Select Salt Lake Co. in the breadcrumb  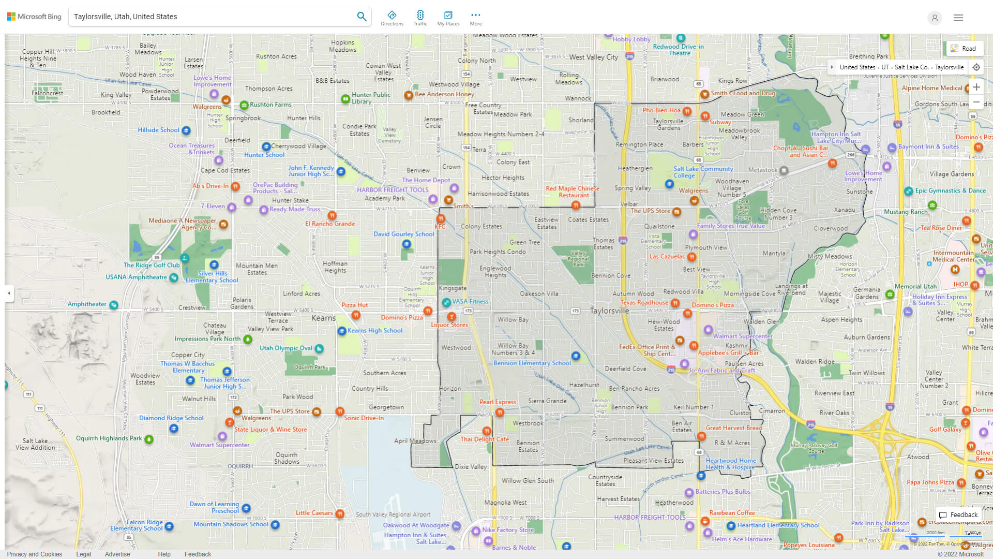[x=912, y=67]
